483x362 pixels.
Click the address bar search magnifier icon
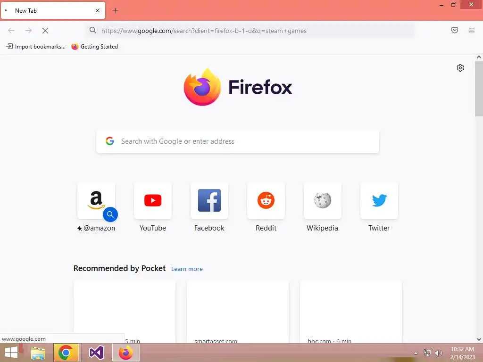tap(93, 30)
